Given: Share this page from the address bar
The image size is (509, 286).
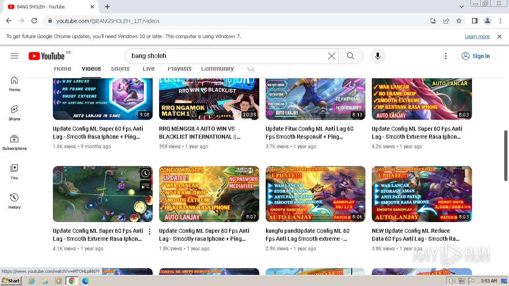Looking at the screenshot, I should tap(446, 21).
